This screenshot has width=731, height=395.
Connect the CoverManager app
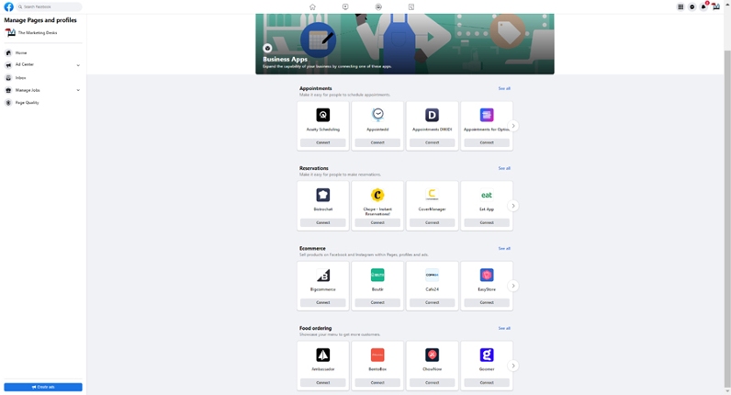click(433, 223)
